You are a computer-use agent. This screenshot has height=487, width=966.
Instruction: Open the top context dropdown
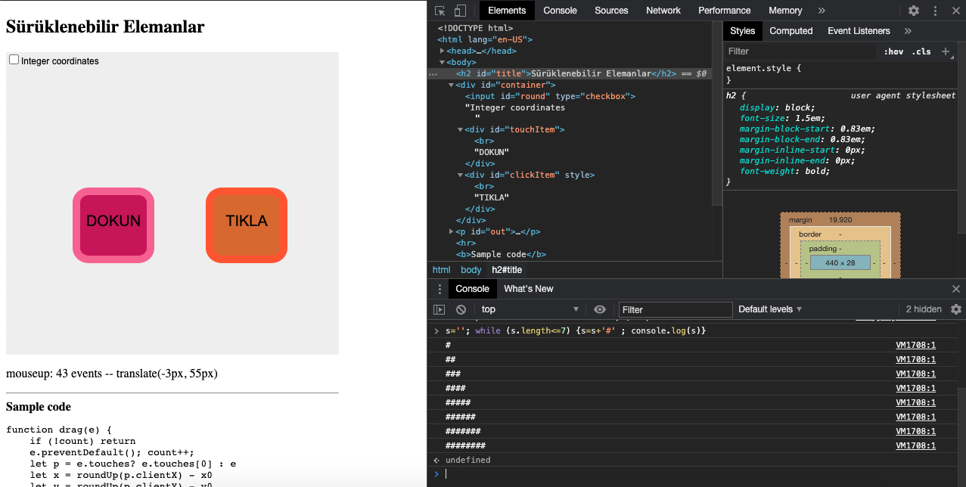530,309
